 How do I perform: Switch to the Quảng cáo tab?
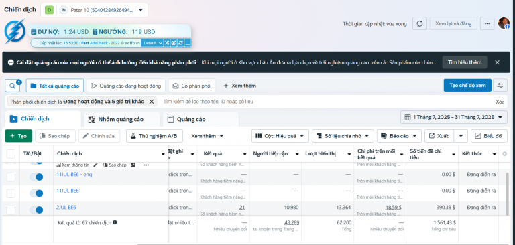201,119
